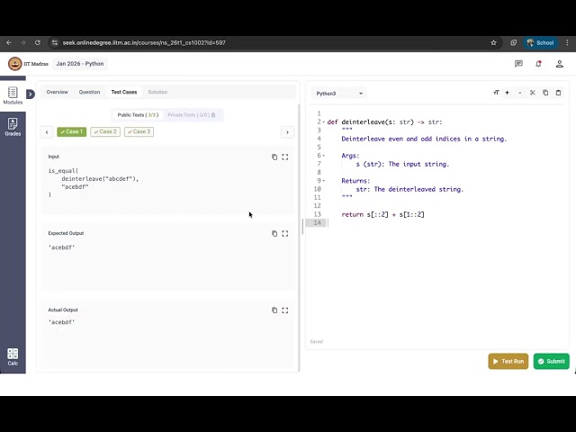Decrease editor font size with minus icon

pyautogui.click(x=520, y=93)
